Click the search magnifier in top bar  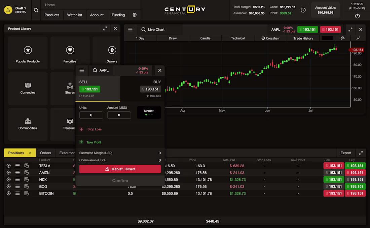36,10
